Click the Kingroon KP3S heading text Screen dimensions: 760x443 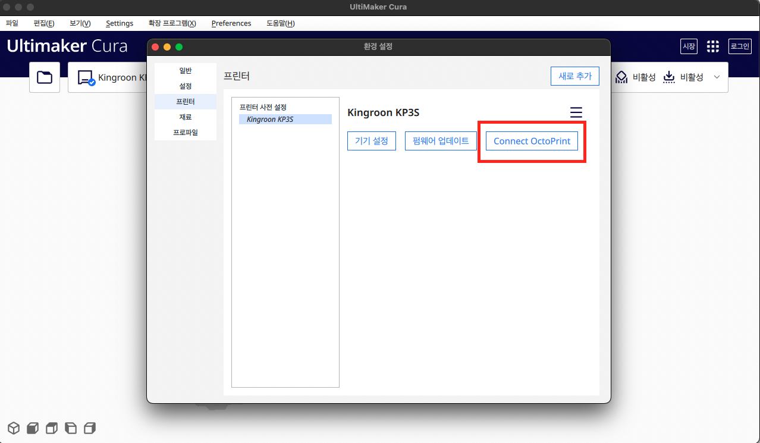[384, 112]
